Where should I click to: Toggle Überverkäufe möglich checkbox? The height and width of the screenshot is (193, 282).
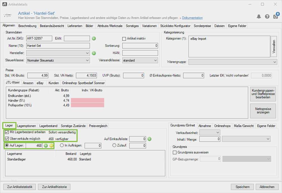[7, 139]
